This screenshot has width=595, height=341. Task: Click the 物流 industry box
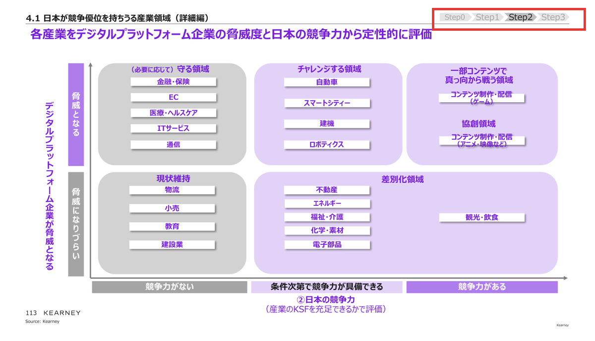(x=172, y=190)
